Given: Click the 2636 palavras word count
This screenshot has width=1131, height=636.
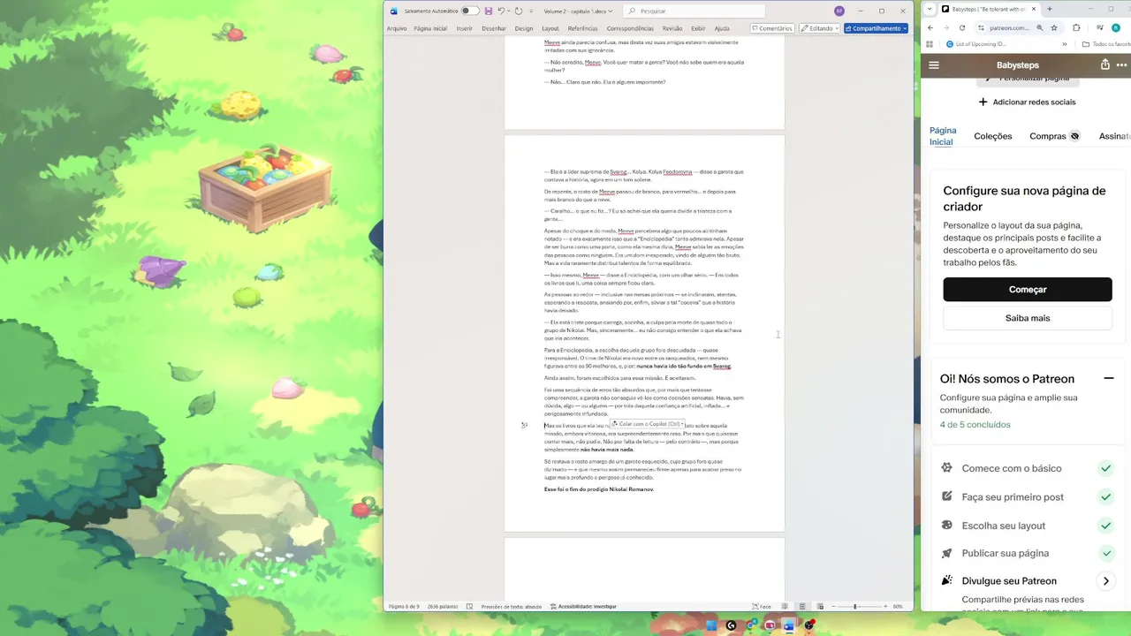Looking at the screenshot, I should pyautogui.click(x=443, y=607).
